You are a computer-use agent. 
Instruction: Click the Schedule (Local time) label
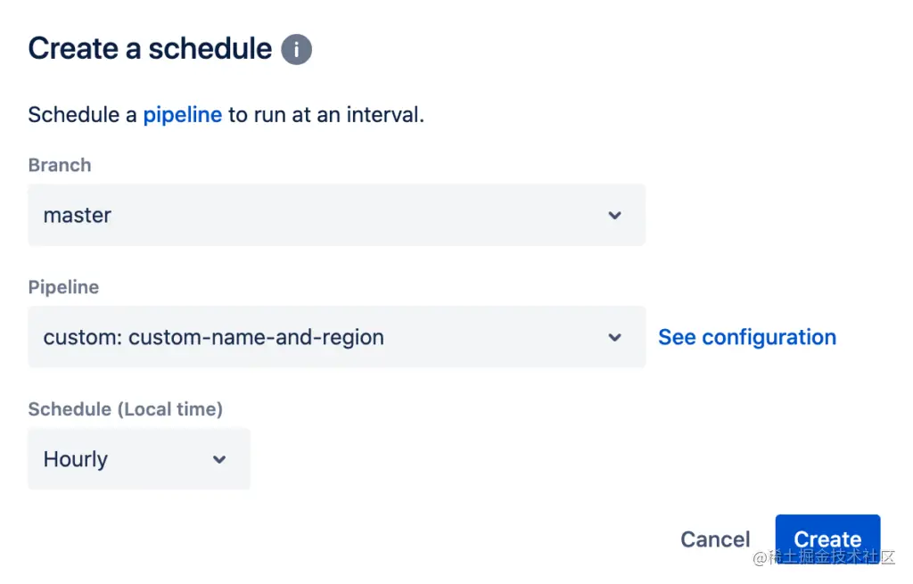coord(125,409)
